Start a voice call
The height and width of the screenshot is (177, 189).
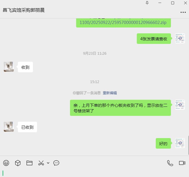click(170, 163)
